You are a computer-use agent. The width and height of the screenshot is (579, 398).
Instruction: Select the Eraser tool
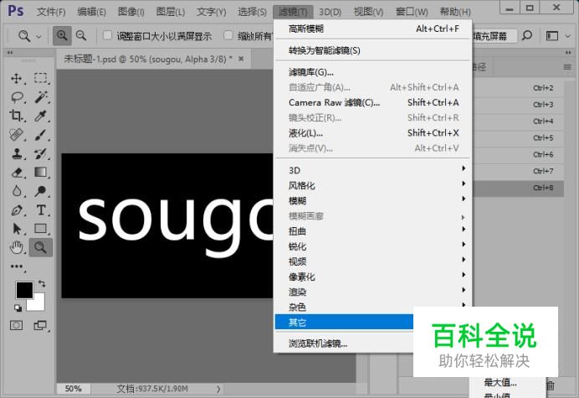pyautogui.click(x=17, y=173)
